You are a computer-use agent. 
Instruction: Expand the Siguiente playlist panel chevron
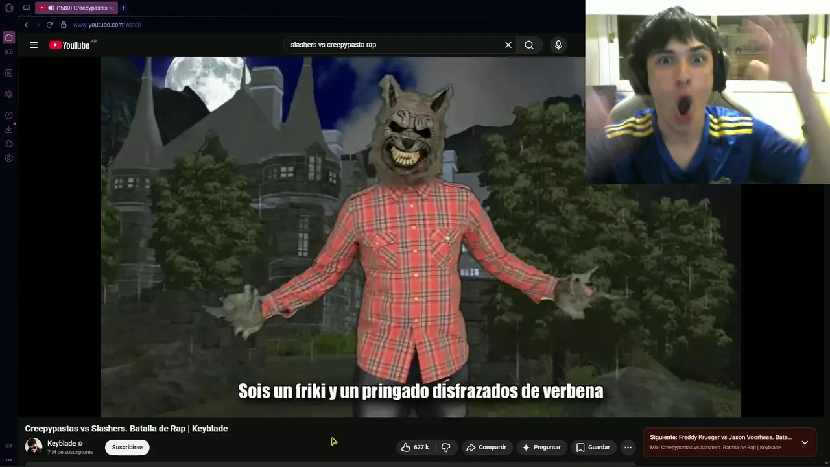(805, 442)
